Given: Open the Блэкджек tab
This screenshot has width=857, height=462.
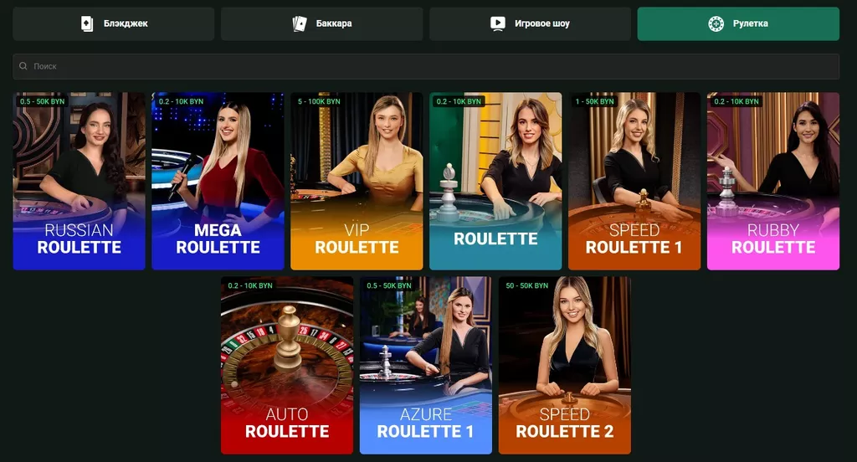Looking at the screenshot, I should point(114,23).
